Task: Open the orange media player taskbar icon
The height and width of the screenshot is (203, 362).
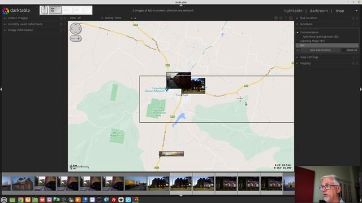Action: (78, 200)
